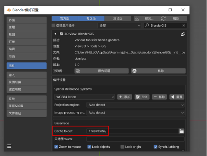Disable the BlenderGIS addon checkbox
207x156 pixels.
tap(61, 34)
